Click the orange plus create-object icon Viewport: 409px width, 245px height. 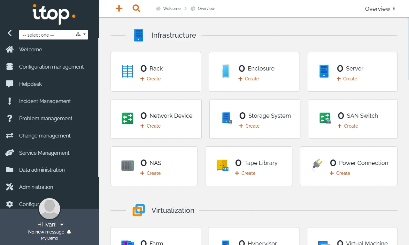coord(119,9)
